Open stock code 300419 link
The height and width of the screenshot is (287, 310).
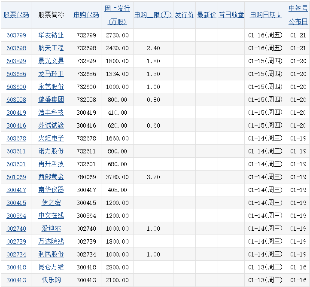pos(16,113)
